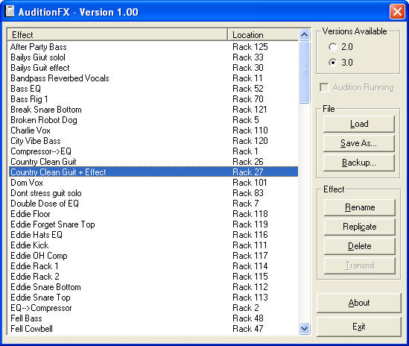Select Bandpass Reverbed Vocals entry

(x=153, y=78)
